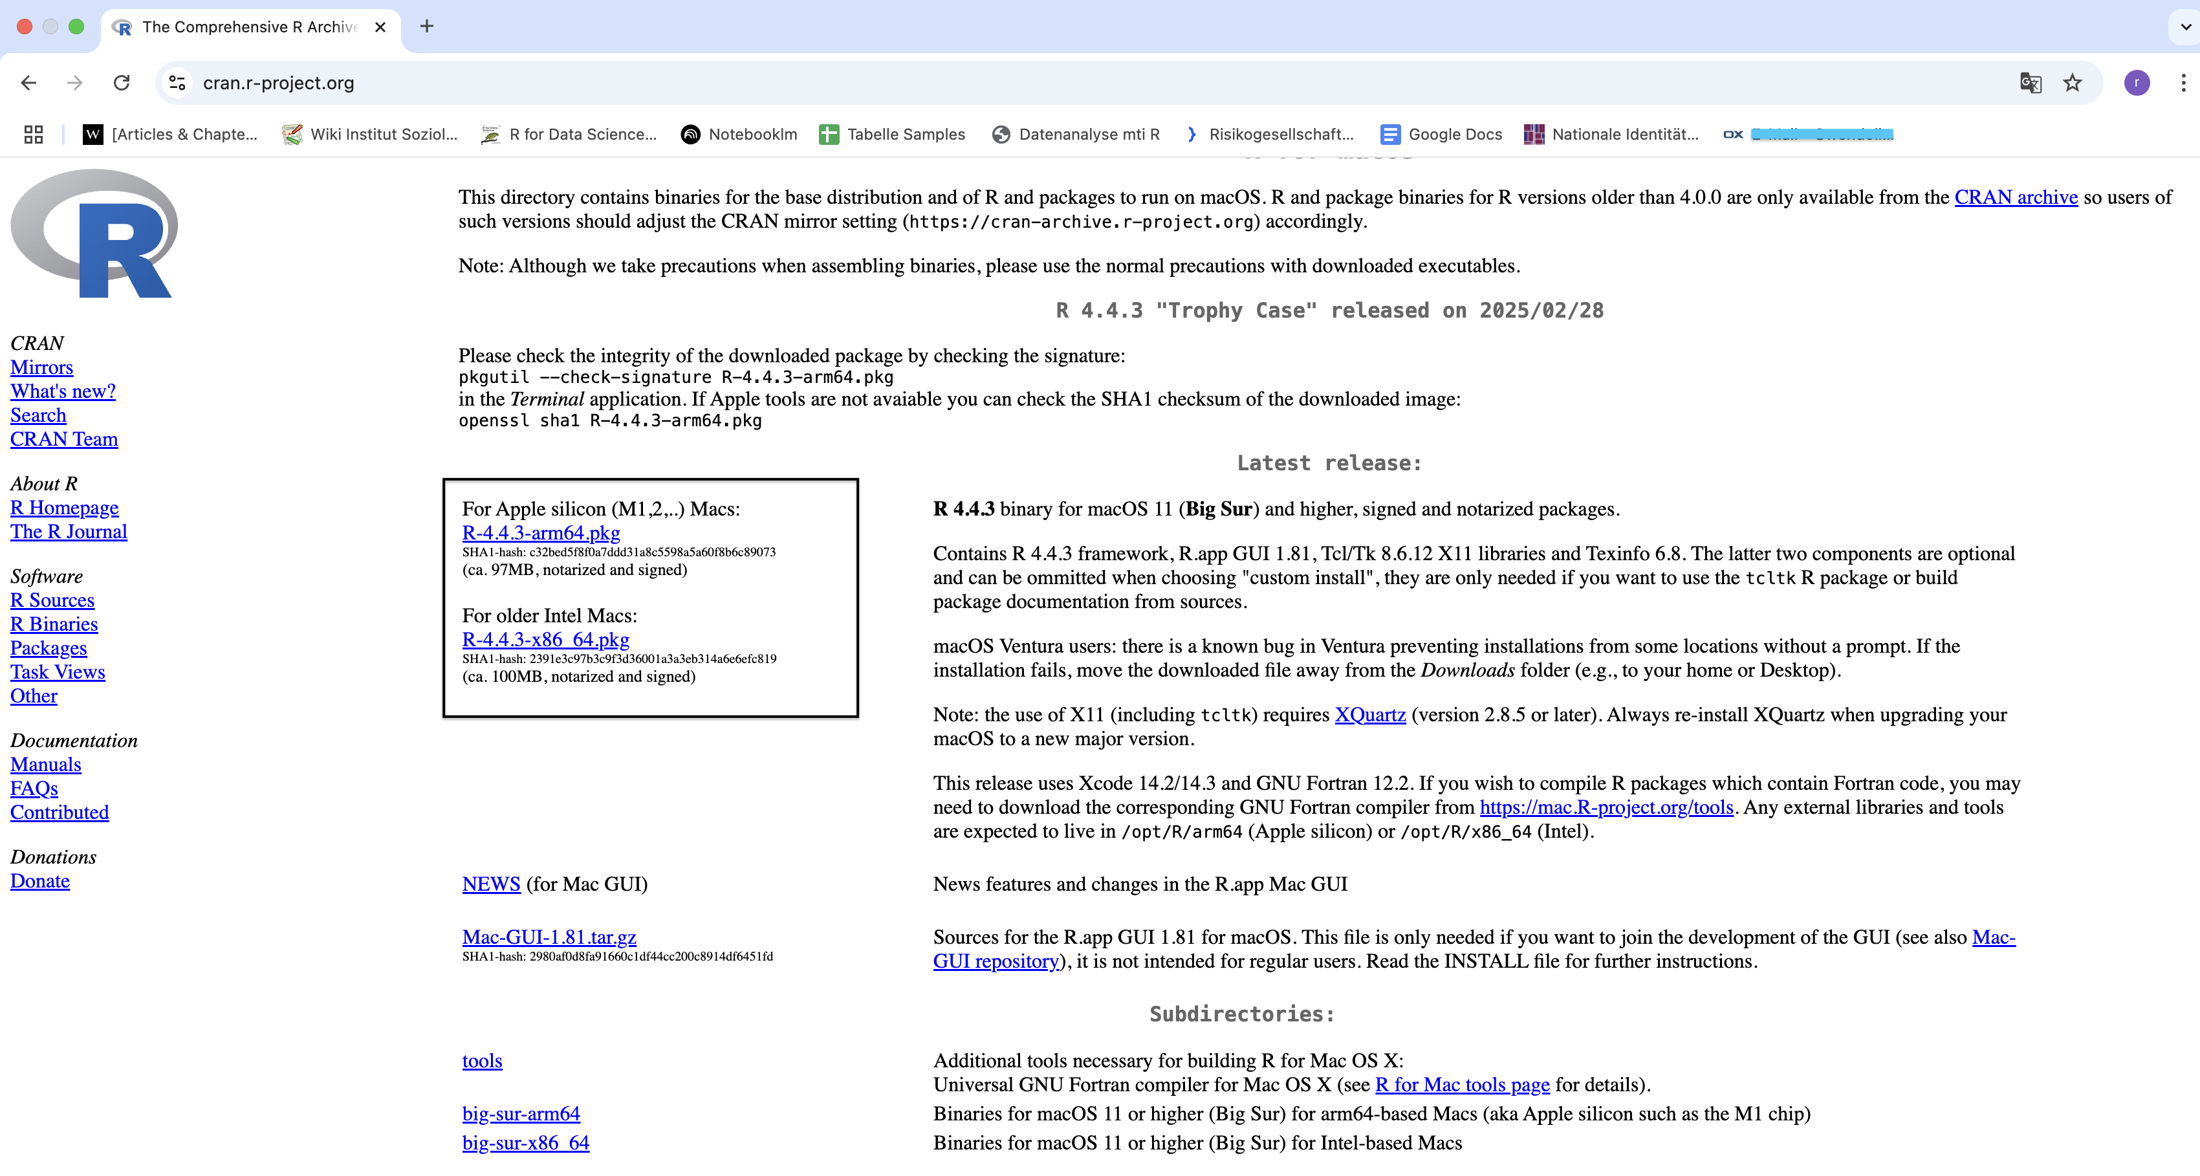Open the Contributed documentation link

[60, 812]
